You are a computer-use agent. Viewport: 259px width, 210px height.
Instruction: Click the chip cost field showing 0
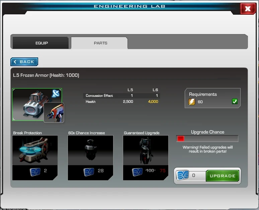pos(198,175)
